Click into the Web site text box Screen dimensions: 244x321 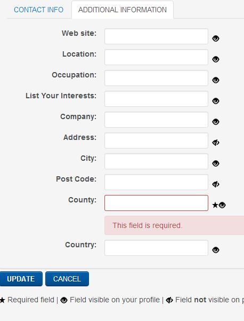pos(156,36)
